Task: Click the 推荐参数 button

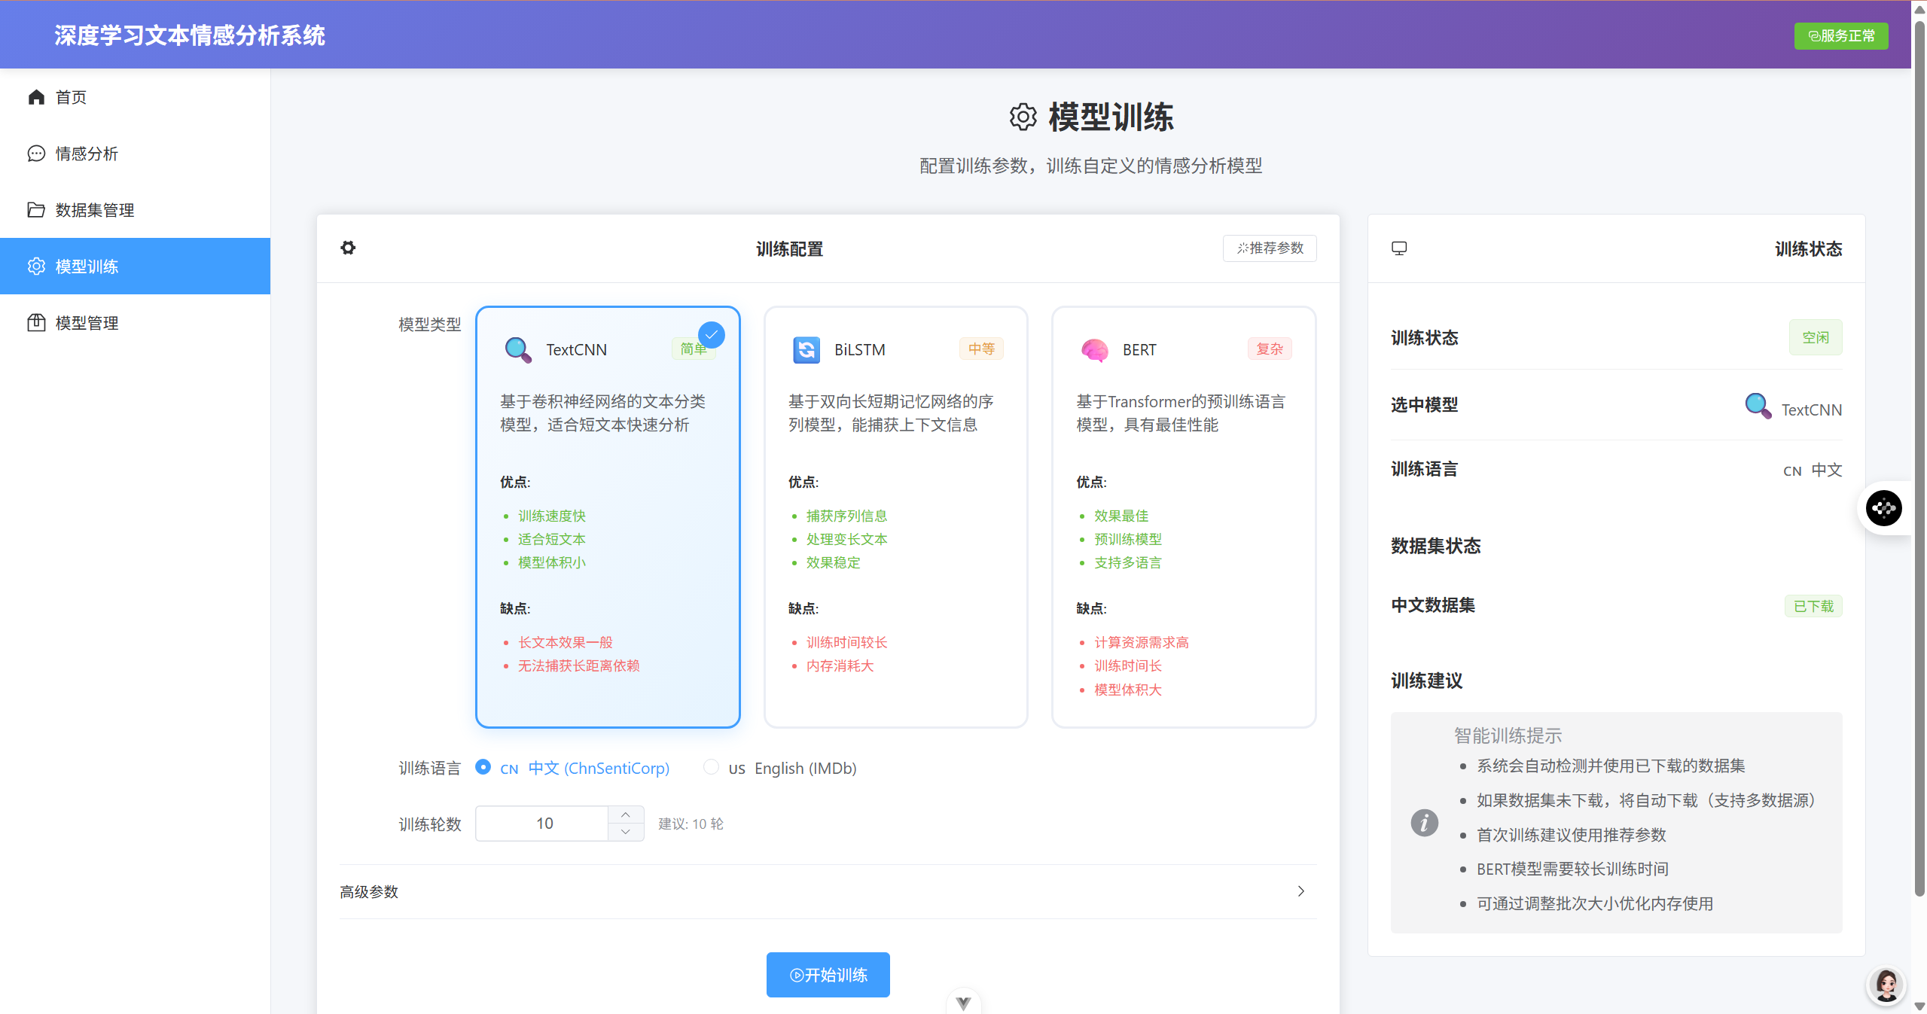Action: pyautogui.click(x=1270, y=248)
